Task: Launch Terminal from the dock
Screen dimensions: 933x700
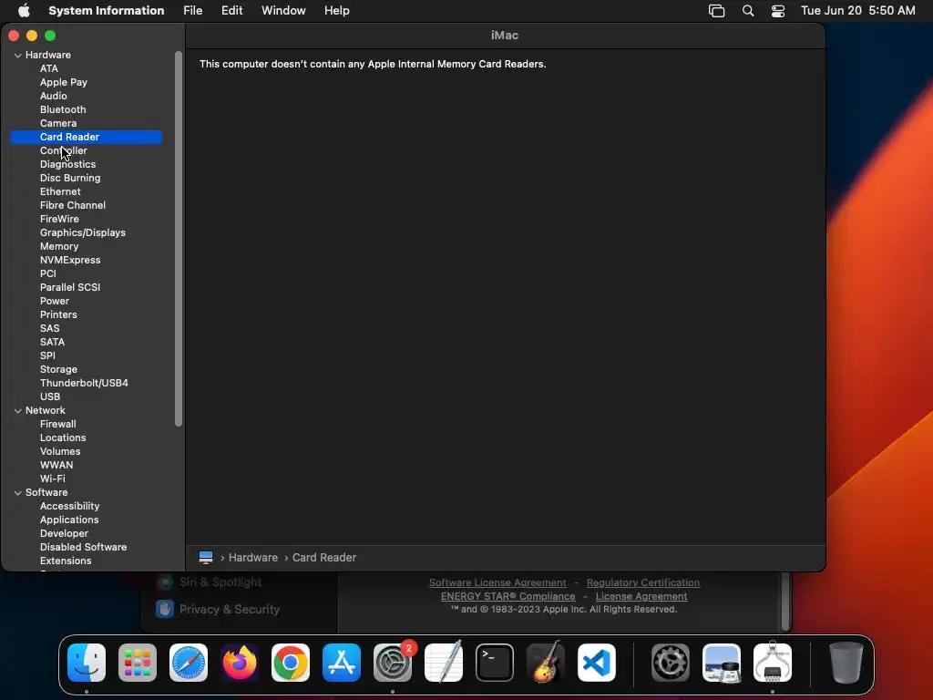Action: (x=495, y=663)
